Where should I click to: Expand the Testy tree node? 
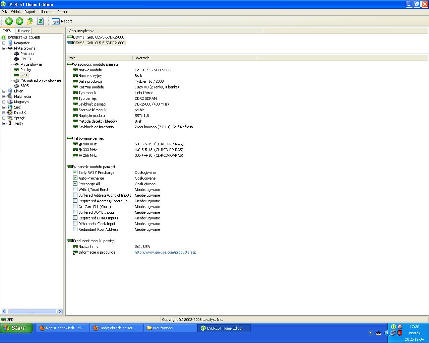click(4, 123)
